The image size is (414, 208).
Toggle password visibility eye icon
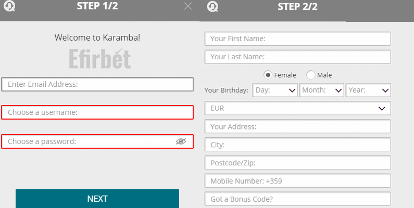(181, 141)
